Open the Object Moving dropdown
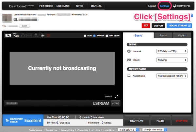196x132 pixels. (x=172, y=60)
